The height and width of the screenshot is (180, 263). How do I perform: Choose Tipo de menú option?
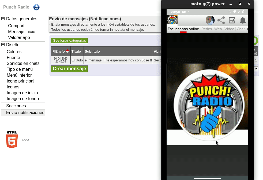coord(20,69)
